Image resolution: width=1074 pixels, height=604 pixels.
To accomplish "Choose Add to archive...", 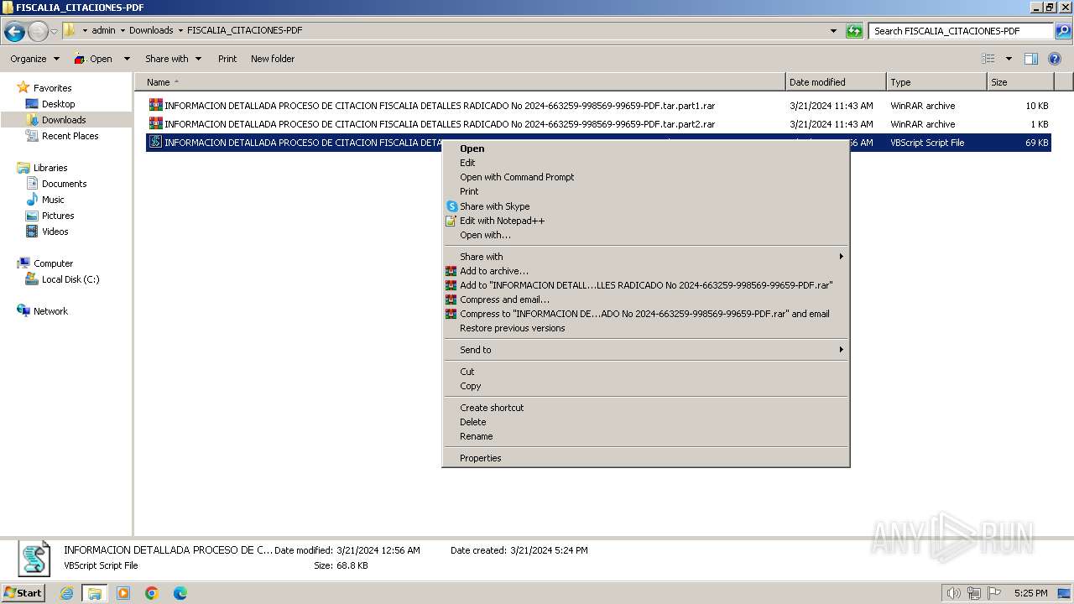I will pos(646,271).
